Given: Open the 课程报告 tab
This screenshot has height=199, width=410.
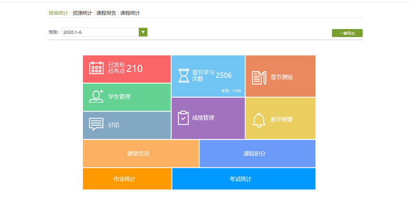Looking at the screenshot, I should click(x=106, y=13).
